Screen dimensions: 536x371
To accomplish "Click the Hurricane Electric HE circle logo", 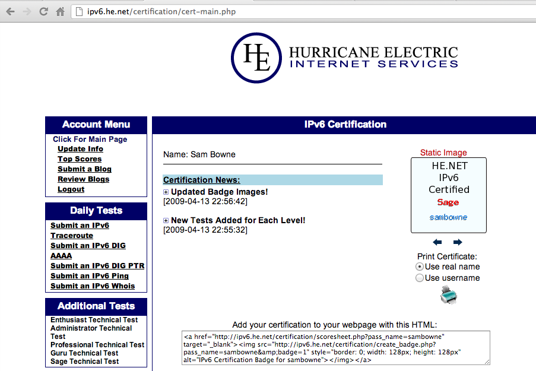I will pyautogui.click(x=256, y=58).
